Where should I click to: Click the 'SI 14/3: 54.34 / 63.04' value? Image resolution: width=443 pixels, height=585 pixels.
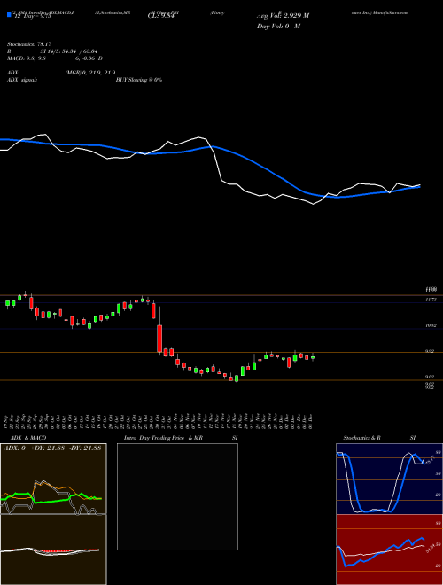tap(67, 51)
